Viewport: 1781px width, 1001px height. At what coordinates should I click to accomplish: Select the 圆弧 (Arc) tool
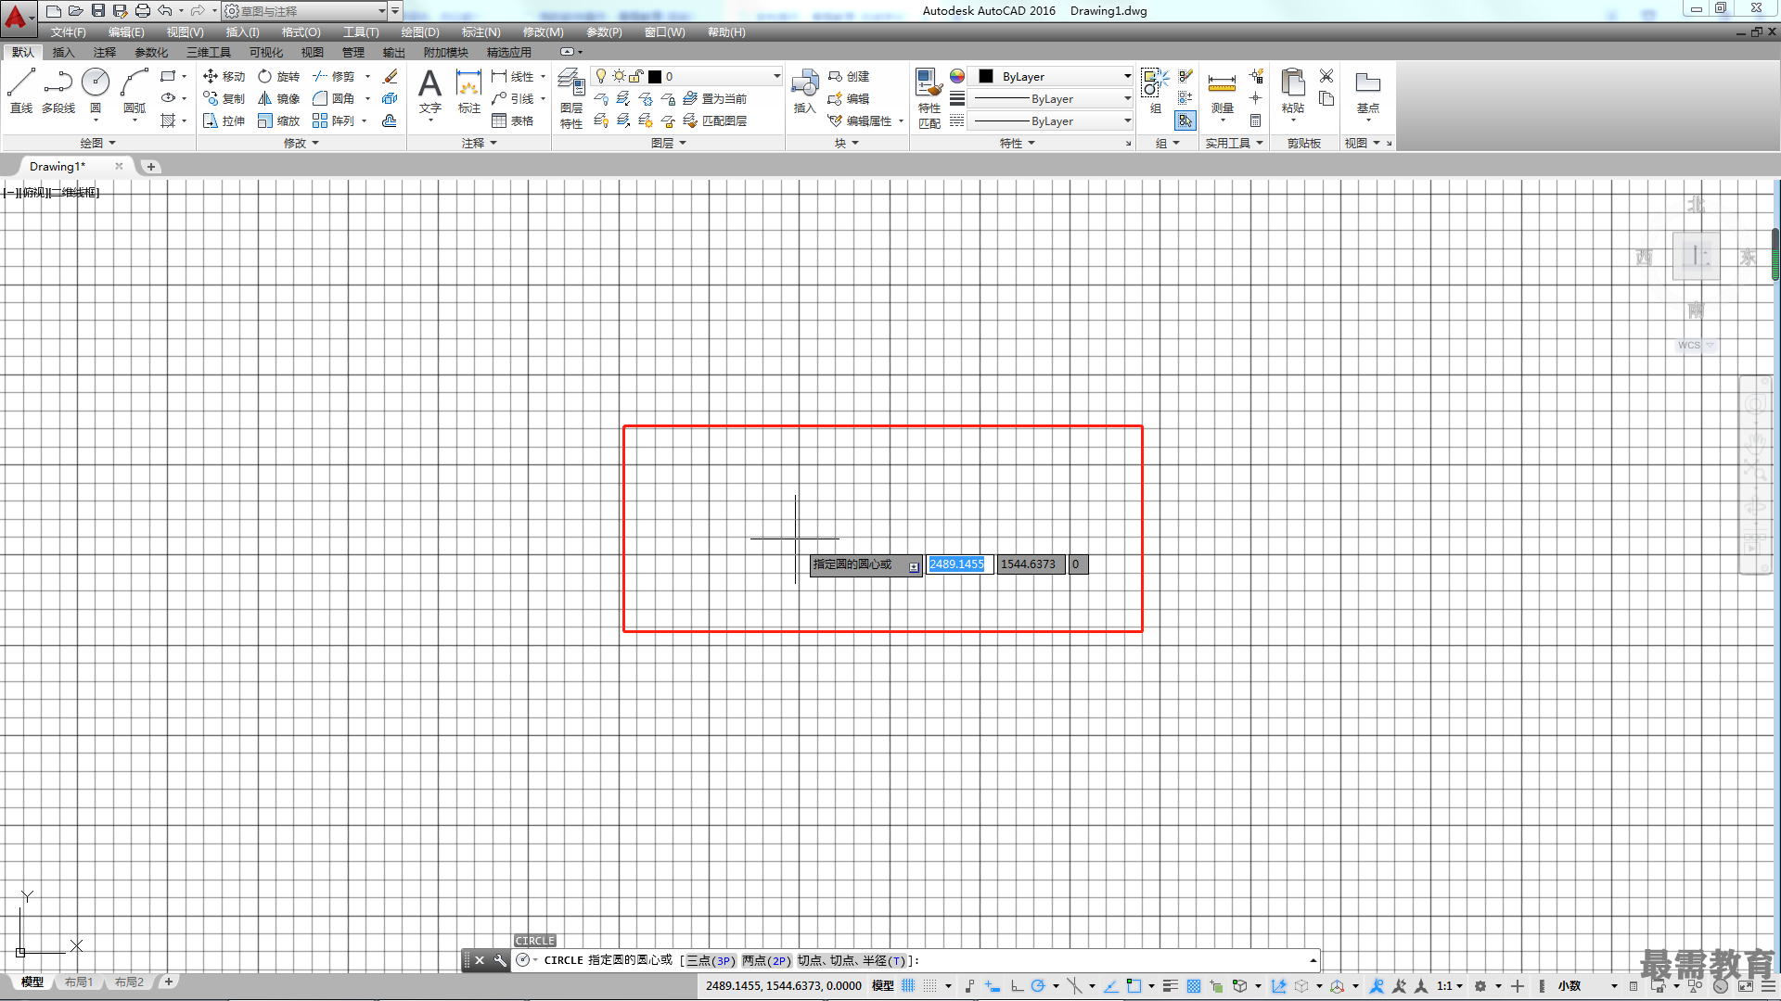135,91
